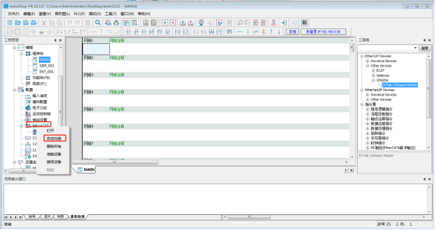The image size is (435, 230).
Task: Expand the Gateway node in toolbox
Action: [373, 75]
